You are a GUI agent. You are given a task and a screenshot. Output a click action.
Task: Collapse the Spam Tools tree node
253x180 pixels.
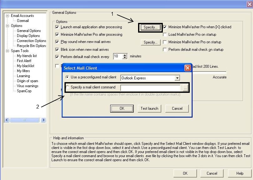click(x=7, y=51)
